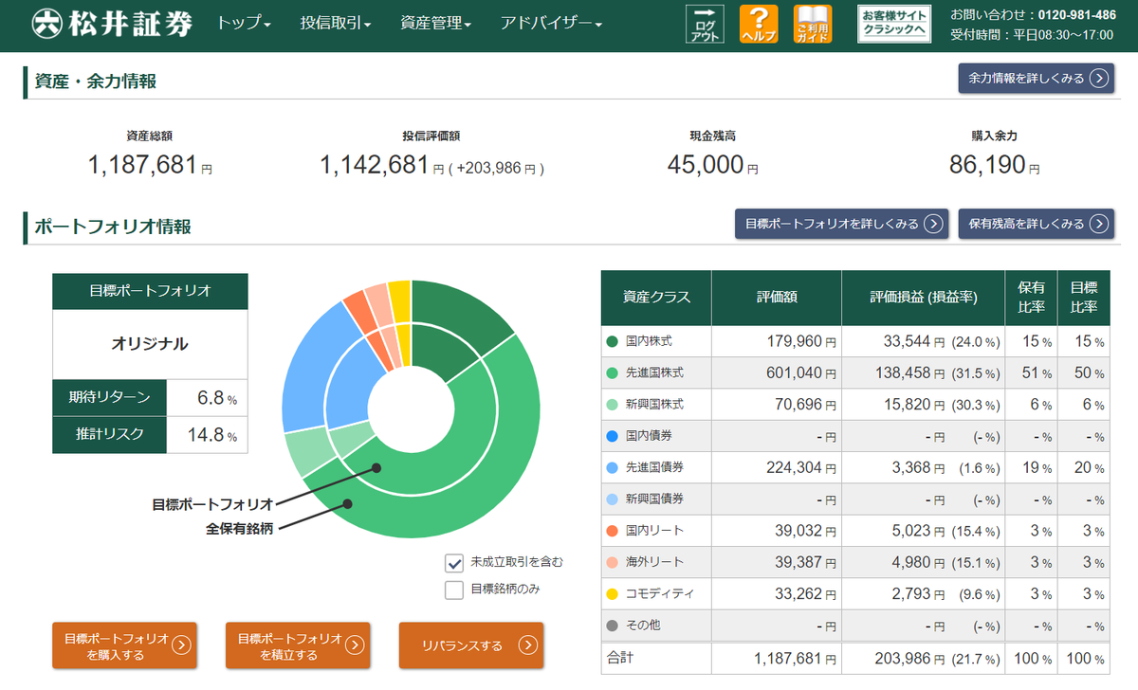Click the その他 gray legend dot
Viewport: 1138px width, 690px height.
point(612,626)
